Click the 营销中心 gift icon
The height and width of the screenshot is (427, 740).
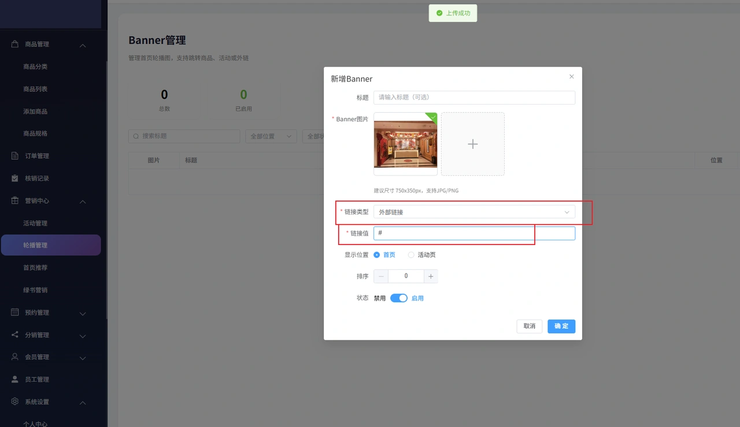pos(15,201)
